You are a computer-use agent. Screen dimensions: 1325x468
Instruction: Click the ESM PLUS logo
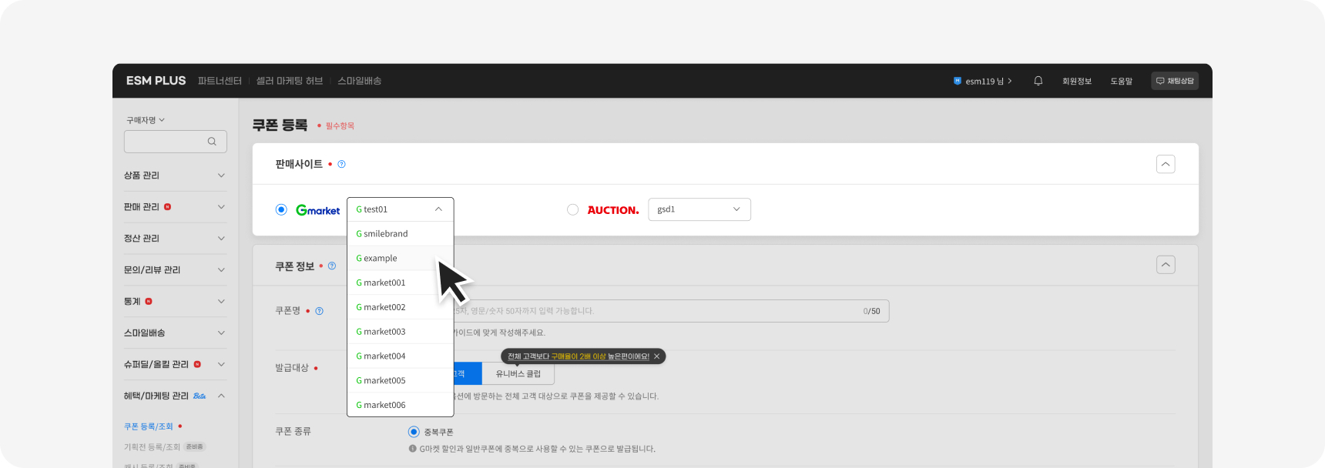pos(156,81)
